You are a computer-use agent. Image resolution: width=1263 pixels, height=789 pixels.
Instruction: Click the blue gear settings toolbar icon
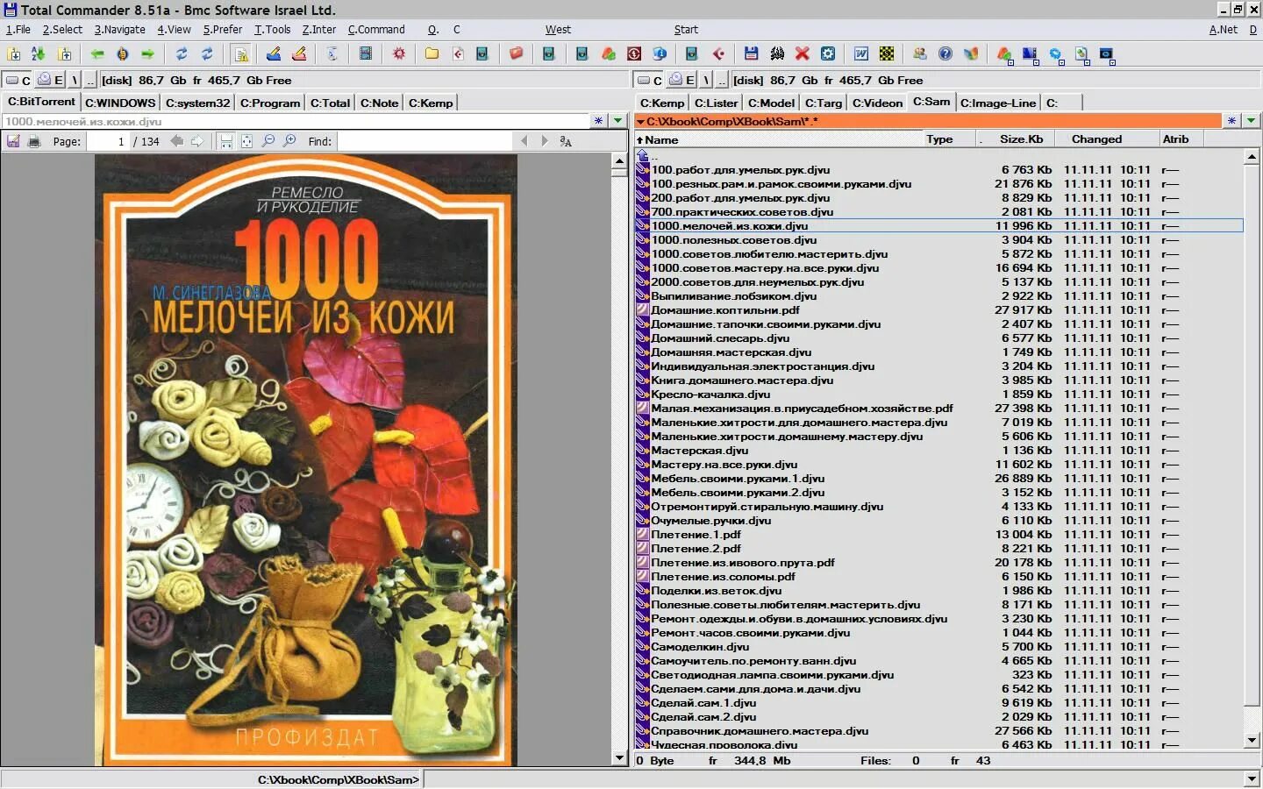point(828,54)
